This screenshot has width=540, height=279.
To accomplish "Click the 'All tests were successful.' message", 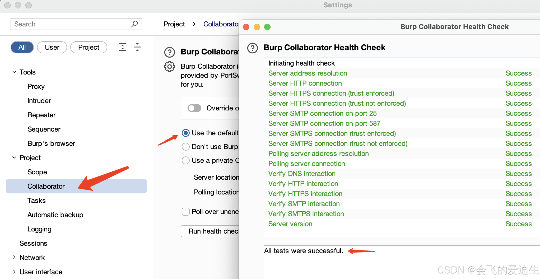I will [x=304, y=251].
